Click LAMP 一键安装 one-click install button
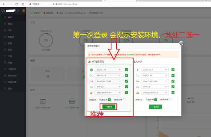211x137 pixels. point(155,107)
